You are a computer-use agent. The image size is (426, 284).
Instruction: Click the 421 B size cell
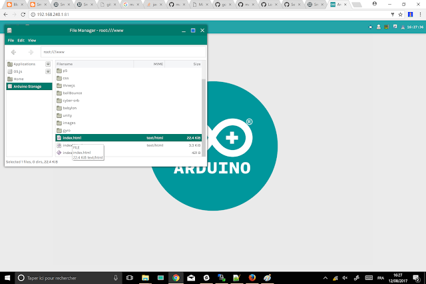click(x=196, y=153)
